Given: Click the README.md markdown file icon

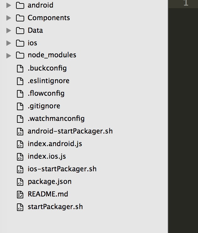Looking at the screenshot, I should point(20,194).
